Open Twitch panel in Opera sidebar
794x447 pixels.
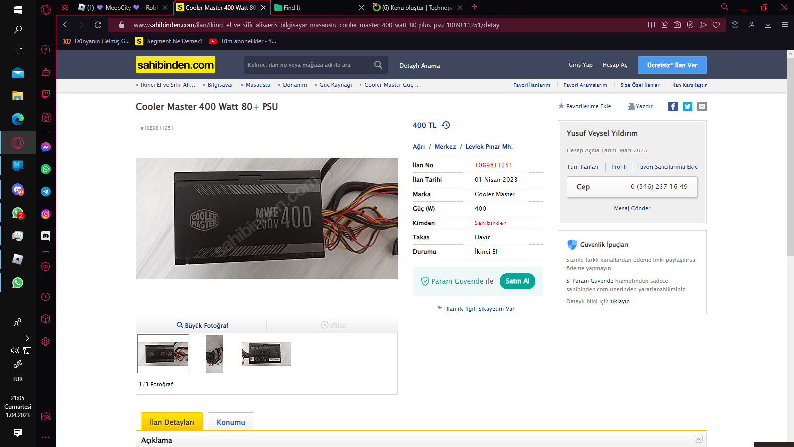tap(46, 94)
